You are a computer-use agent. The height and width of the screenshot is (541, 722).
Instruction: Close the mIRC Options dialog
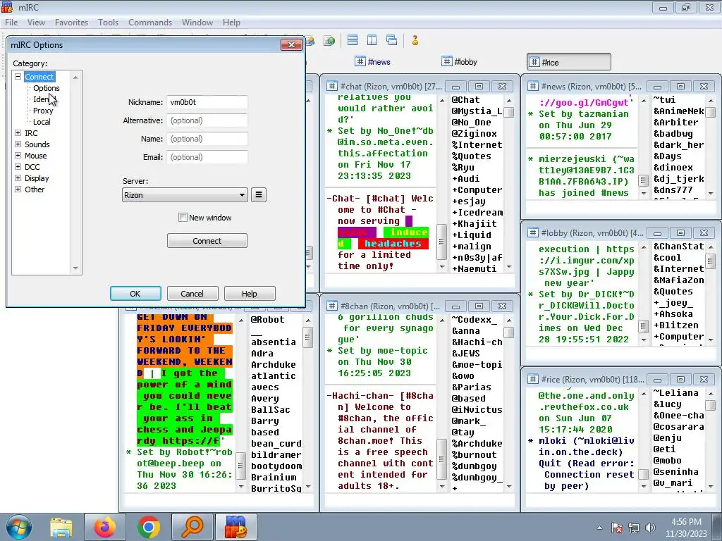pyautogui.click(x=291, y=44)
